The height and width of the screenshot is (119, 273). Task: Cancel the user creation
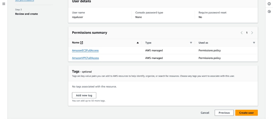coord(205,113)
